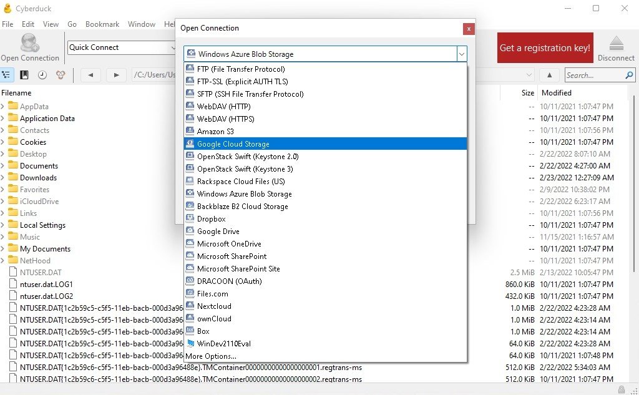Select DRACOON (OAuth) entry
This screenshot has width=639, height=395.
point(325,281)
